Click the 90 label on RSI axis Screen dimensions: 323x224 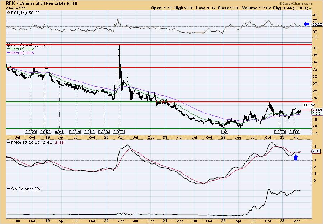315,15
